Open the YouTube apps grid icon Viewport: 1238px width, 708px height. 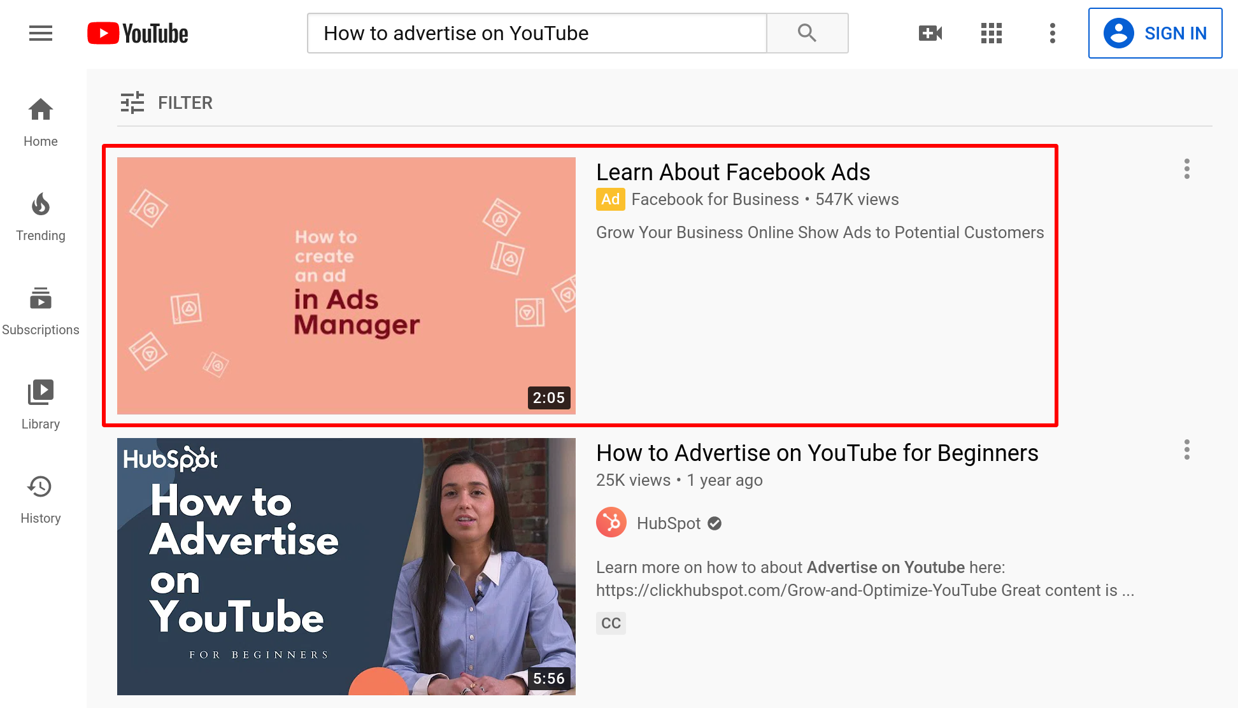(991, 32)
